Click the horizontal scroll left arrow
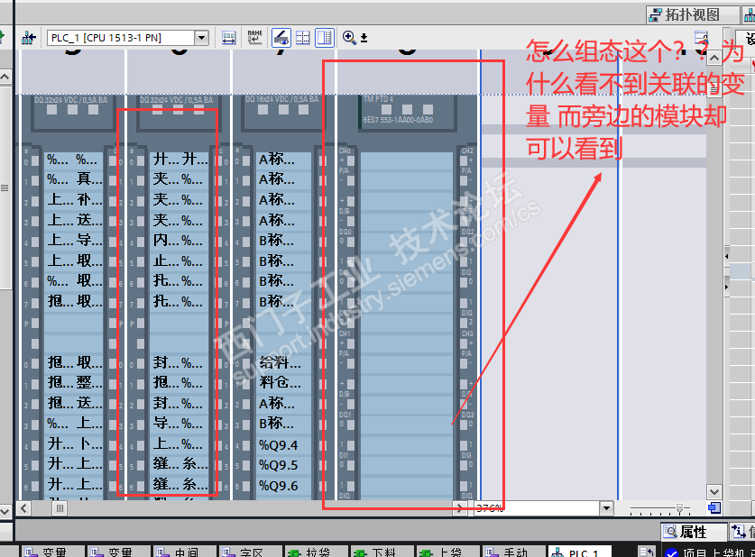Image resolution: width=755 pixels, height=557 pixels. 23,508
